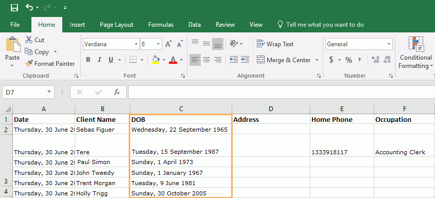
Task: Switch to the View tab
Action: (256, 25)
